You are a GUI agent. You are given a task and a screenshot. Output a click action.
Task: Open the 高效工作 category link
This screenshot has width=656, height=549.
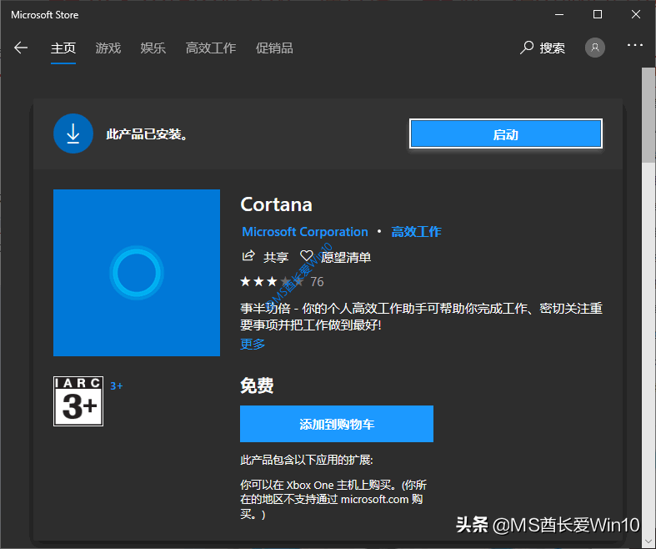416,232
